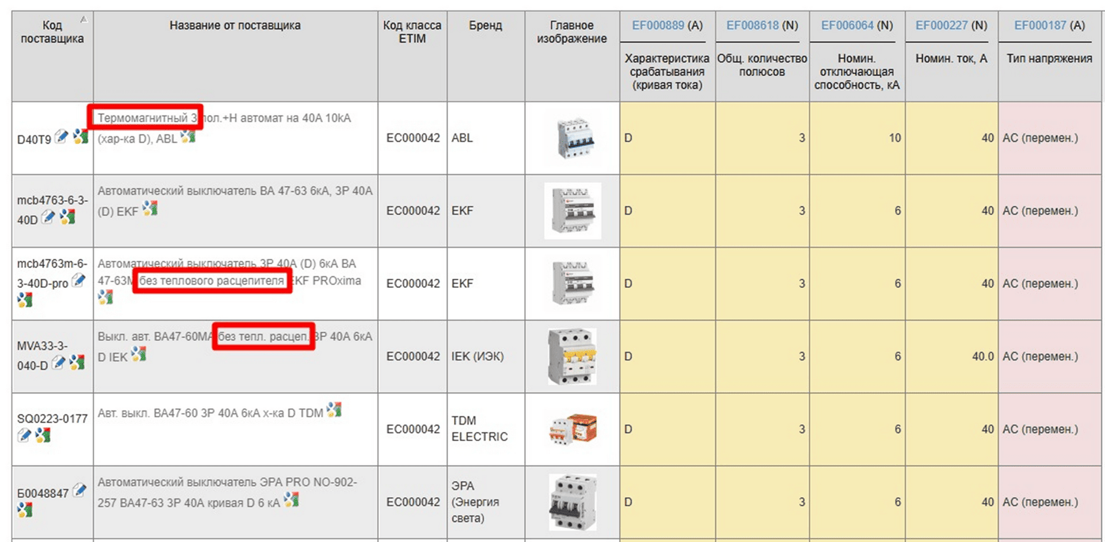Open the ABL circuit breaker thumbnail image

(x=573, y=139)
